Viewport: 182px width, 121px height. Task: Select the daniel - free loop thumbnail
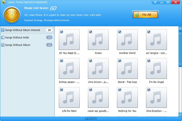[x=127, y=68]
